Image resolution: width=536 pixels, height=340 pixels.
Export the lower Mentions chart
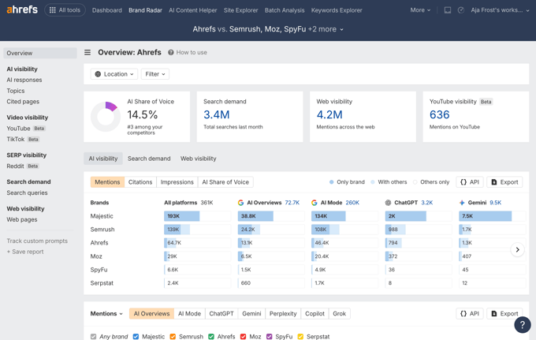point(504,313)
